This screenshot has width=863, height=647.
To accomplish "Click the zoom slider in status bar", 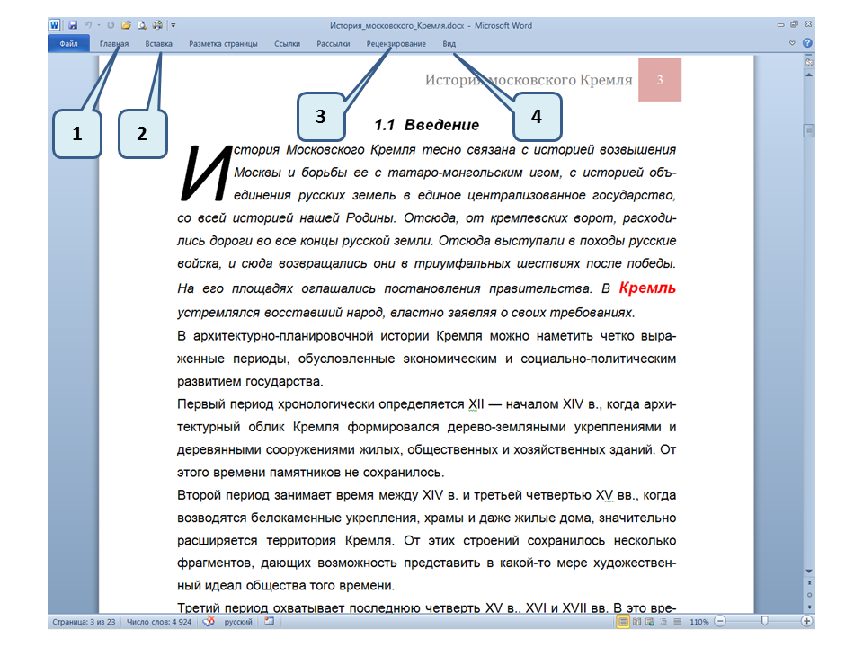I will point(764,621).
